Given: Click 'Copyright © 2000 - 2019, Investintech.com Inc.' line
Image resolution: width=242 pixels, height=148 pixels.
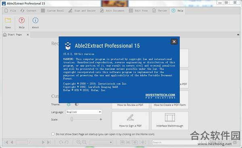Looking at the screenshot, I should pos(95,84).
